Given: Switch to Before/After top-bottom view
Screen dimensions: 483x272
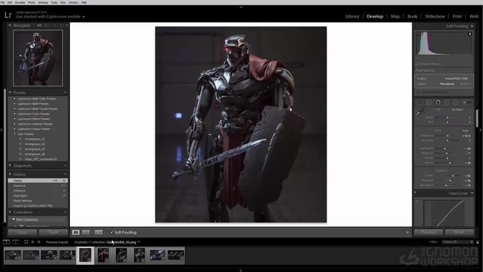Looking at the screenshot, I should (98, 232).
